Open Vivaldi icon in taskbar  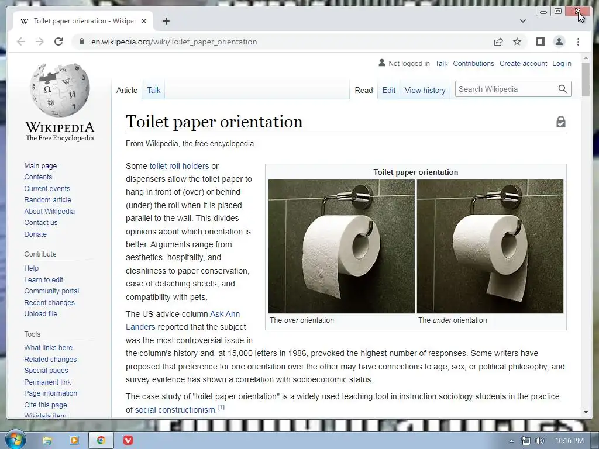click(128, 441)
